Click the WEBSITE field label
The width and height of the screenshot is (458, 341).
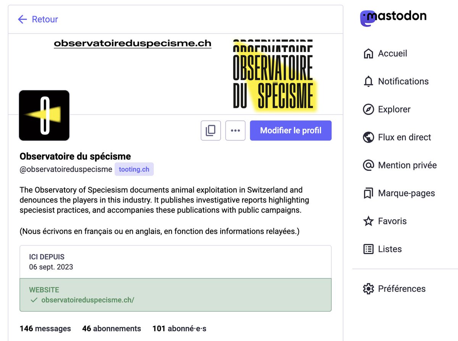[44, 290]
